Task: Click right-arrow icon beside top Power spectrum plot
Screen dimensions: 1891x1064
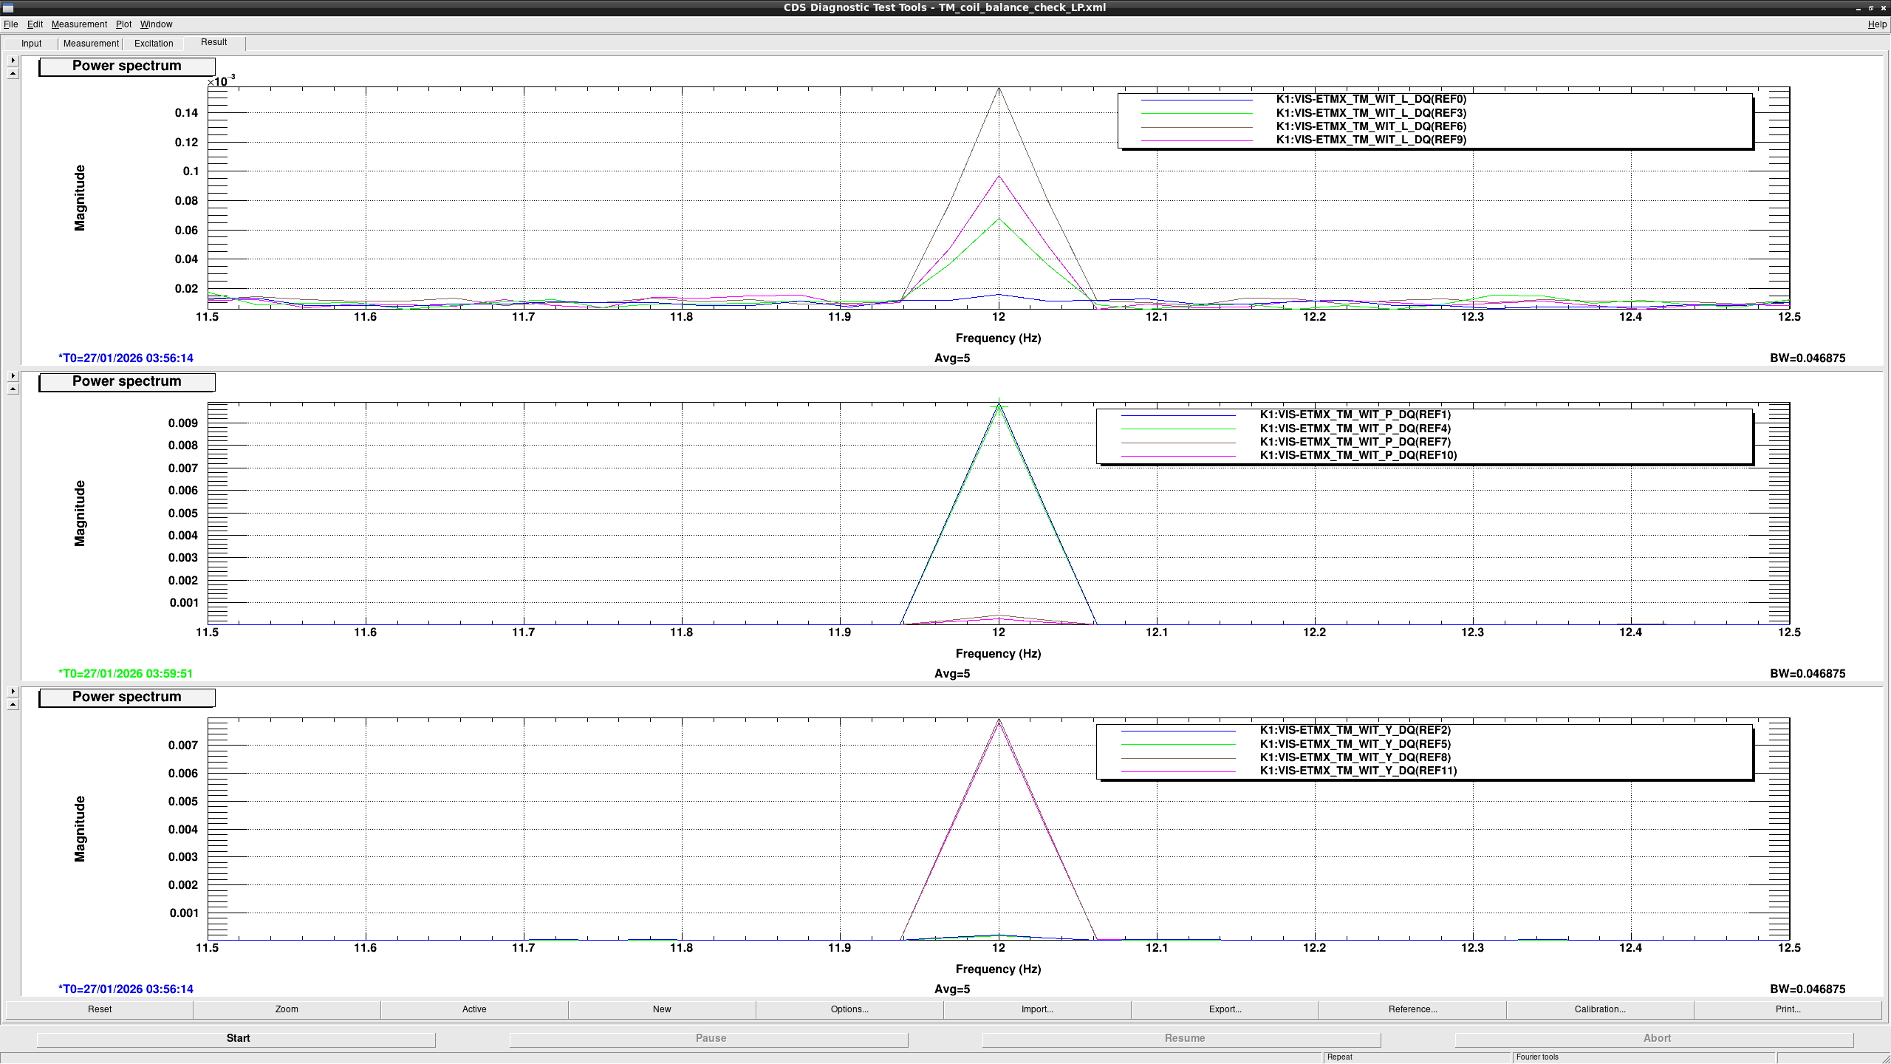Action: 13,61
